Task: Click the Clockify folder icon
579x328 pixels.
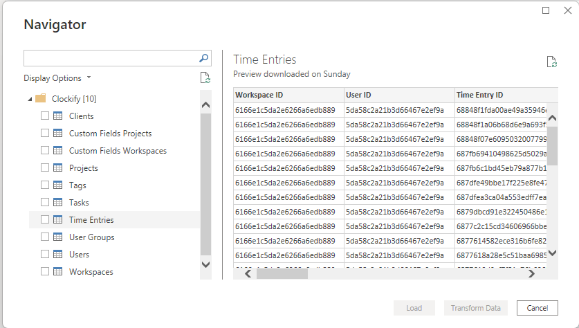Action: coord(41,99)
